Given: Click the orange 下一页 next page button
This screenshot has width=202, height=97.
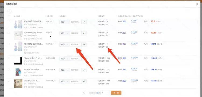Looking at the screenshot, I should click(116, 93).
